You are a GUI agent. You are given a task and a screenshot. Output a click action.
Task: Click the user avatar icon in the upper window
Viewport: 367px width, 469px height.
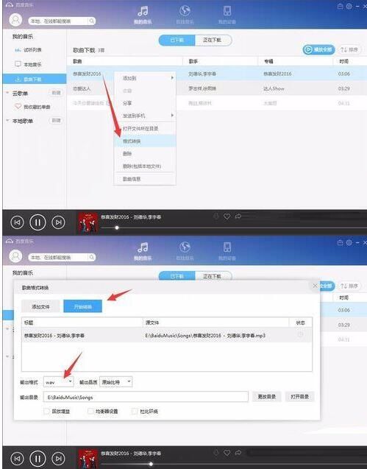click(x=15, y=20)
